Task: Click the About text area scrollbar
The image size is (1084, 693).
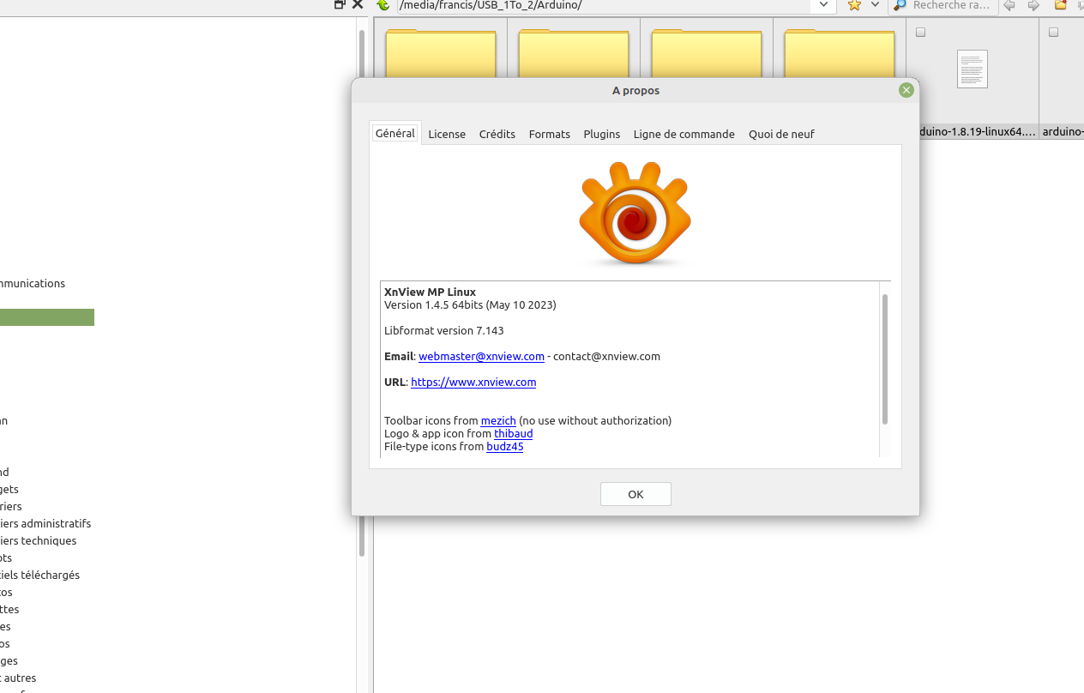Action: click(x=884, y=359)
